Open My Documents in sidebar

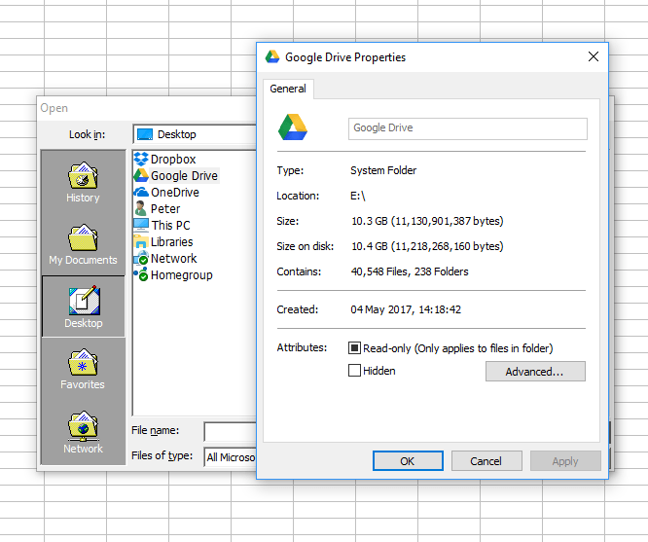[x=83, y=244]
